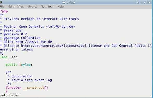The width and height of the screenshot is (153, 98).
Task: Click the 'Terminal' window title
Action: pos(69,2)
